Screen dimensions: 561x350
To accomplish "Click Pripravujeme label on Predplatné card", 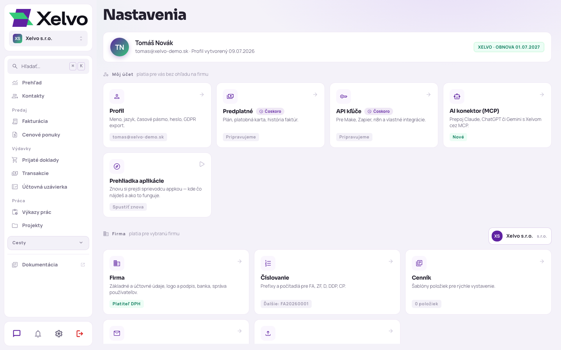I will click(241, 137).
